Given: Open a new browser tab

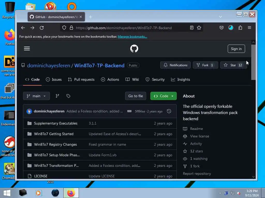Looking at the screenshot, I should point(91,17).
